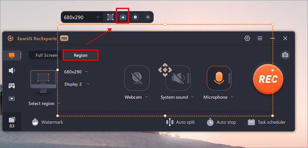Open recordings folder showing 83 files
The image size is (308, 148).
coord(12,122)
